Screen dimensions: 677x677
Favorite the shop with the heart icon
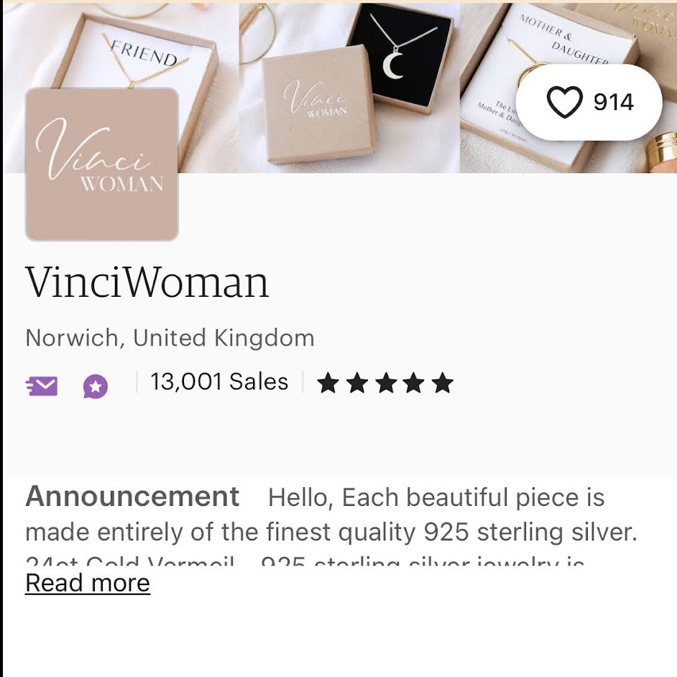565,103
